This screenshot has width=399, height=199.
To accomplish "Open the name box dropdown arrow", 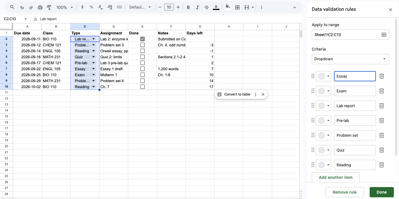I will point(26,19).
